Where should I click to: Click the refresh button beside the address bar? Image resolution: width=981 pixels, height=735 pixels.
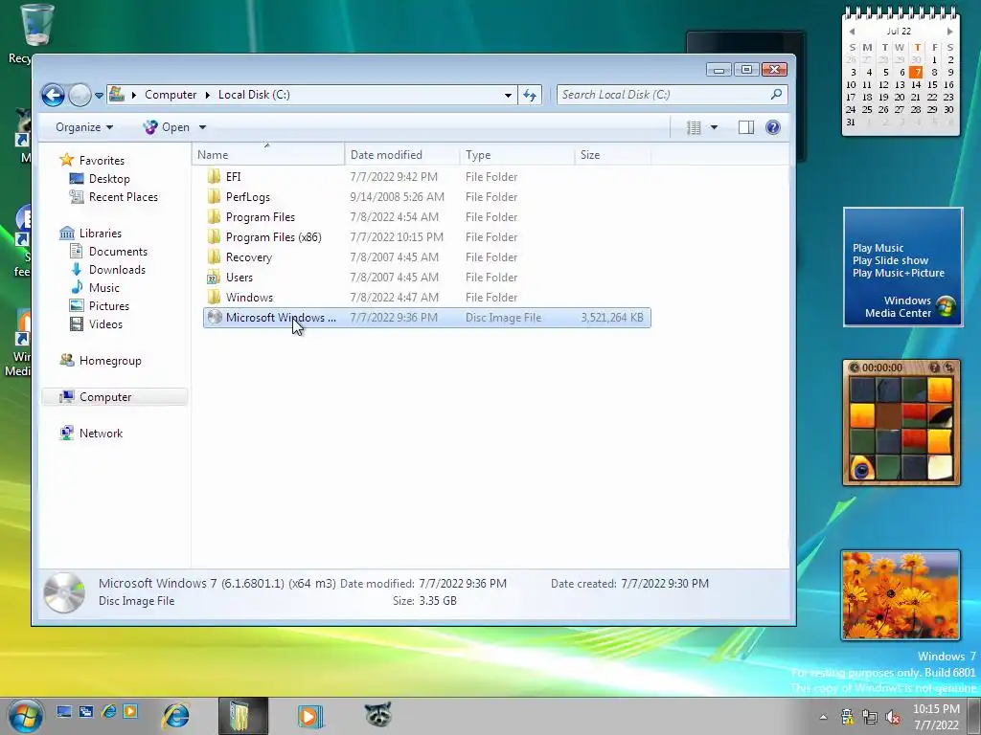530,95
